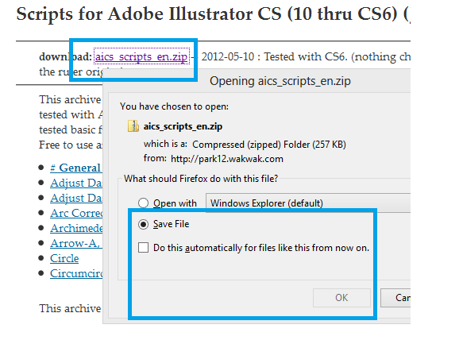Open the Archimedes list link

(x=76, y=229)
